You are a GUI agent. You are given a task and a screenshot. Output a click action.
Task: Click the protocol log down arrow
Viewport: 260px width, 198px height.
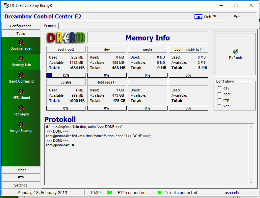(x=251, y=183)
